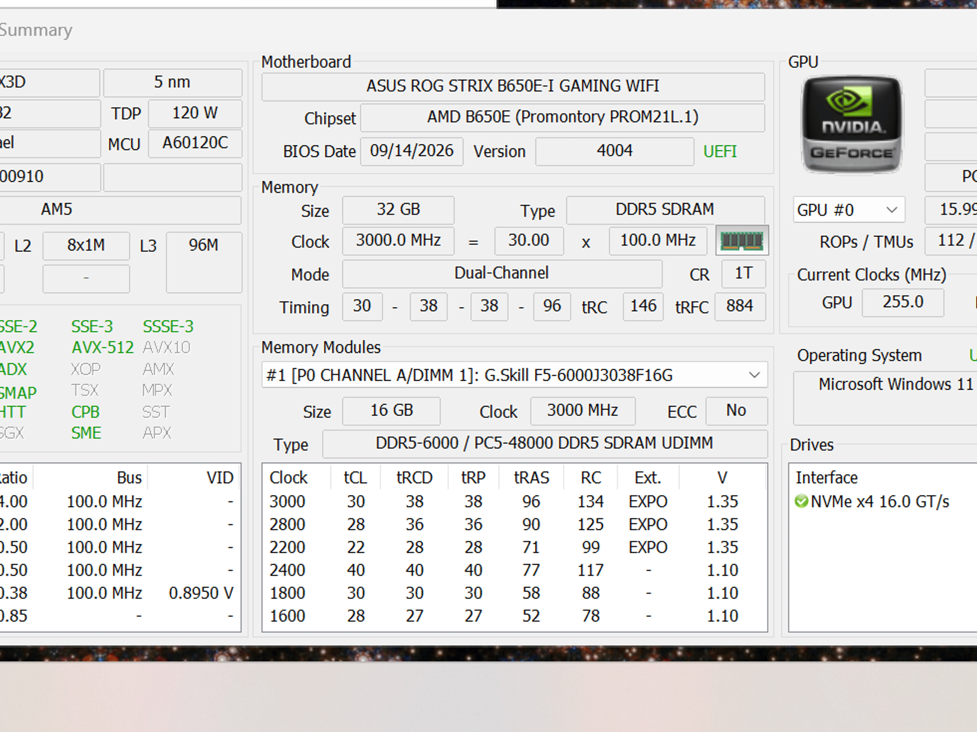Click the AVX-512 feature label

[103, 347]
